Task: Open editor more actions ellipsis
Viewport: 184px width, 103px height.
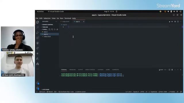Action: click(181, 22)
